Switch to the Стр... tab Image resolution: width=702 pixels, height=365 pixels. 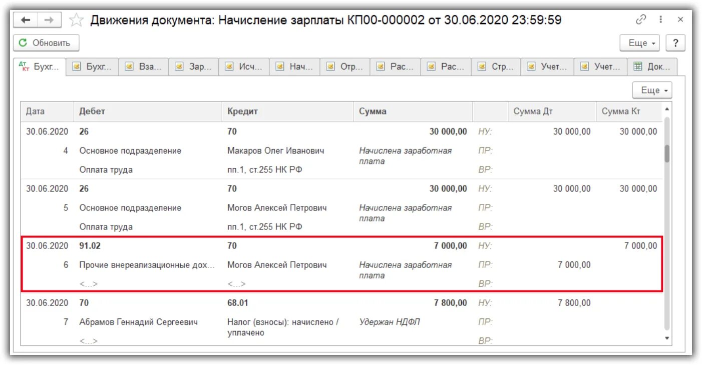click(496, 66)
